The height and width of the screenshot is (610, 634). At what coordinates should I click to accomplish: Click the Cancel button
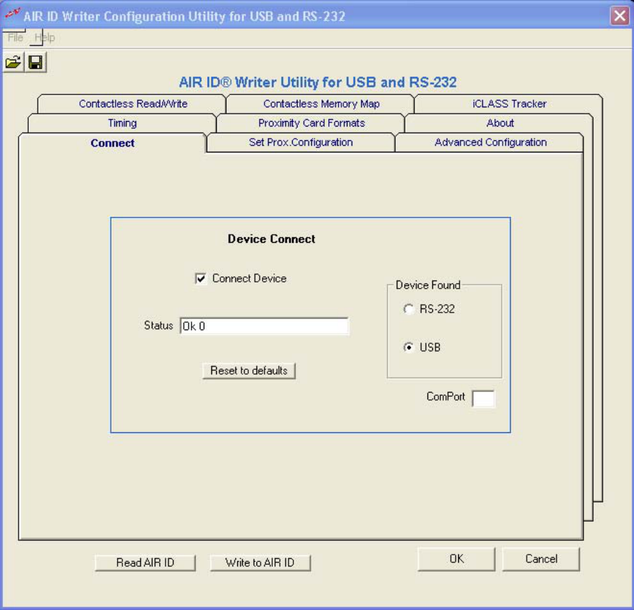541,559
